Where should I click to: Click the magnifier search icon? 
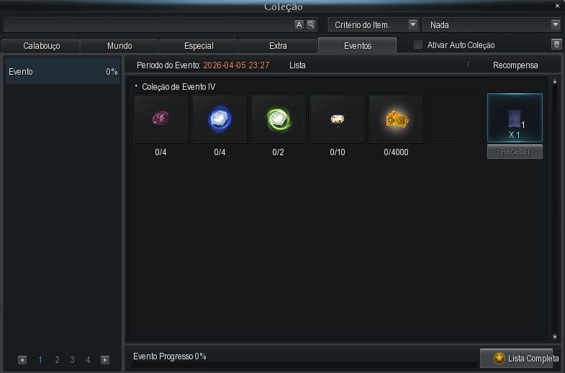pos(311,24)
